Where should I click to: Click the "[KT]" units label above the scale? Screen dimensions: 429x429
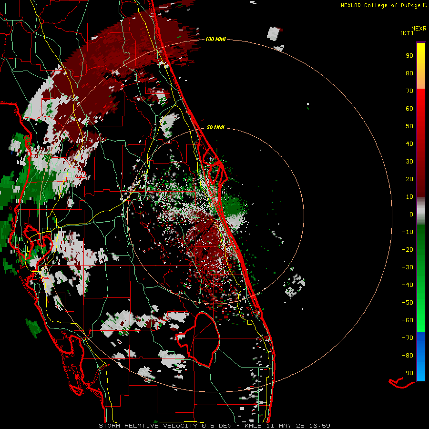(407, 33)
